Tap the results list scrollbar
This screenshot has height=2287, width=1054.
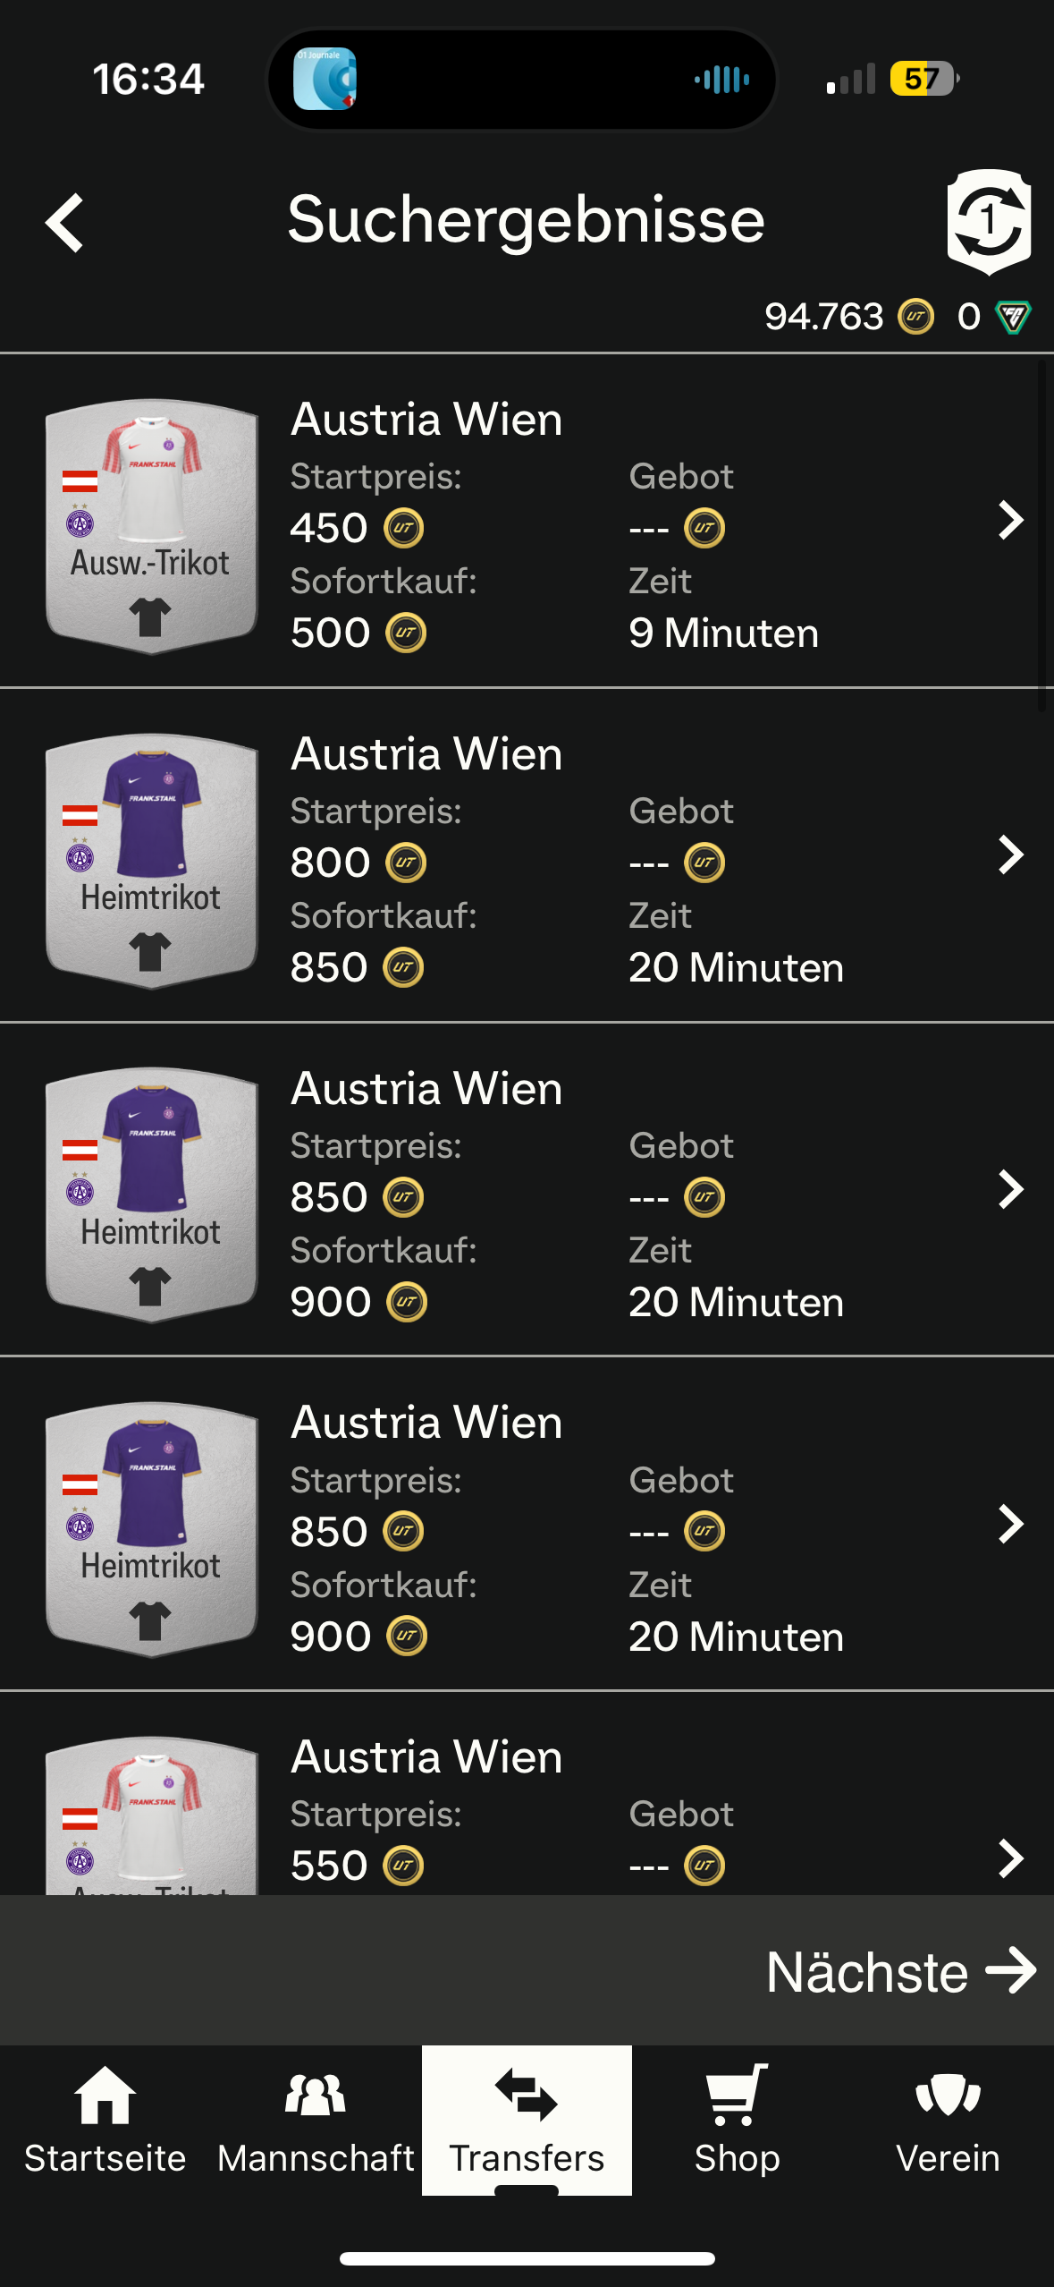coord(1041,537)
